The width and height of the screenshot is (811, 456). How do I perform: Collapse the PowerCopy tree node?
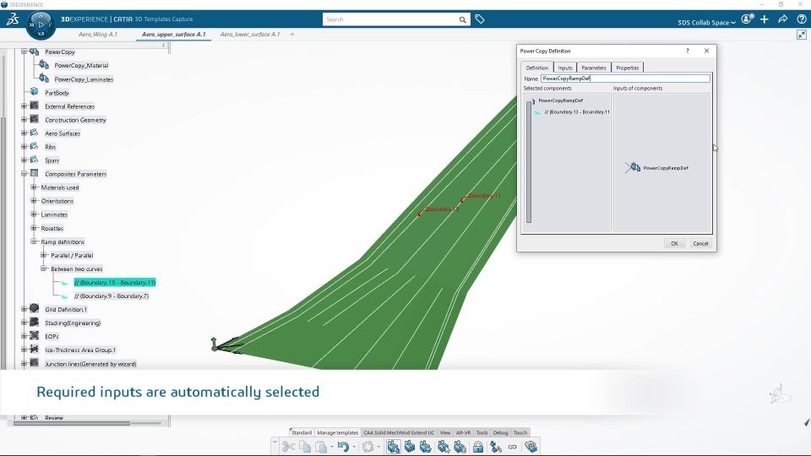(x=24, y=52)
